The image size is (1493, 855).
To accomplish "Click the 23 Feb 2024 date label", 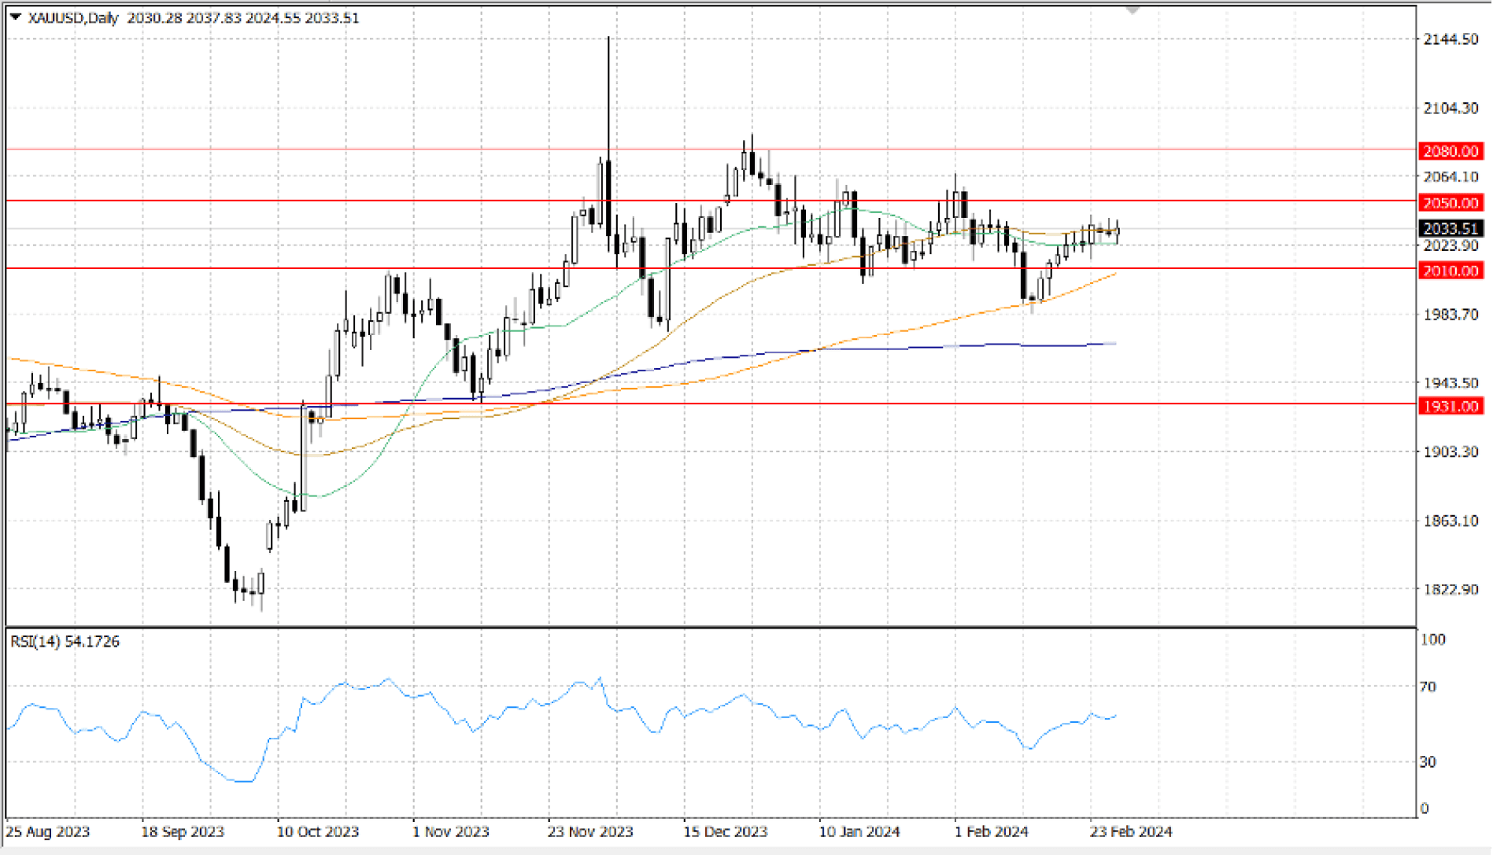I will [x=1131, y=831].
